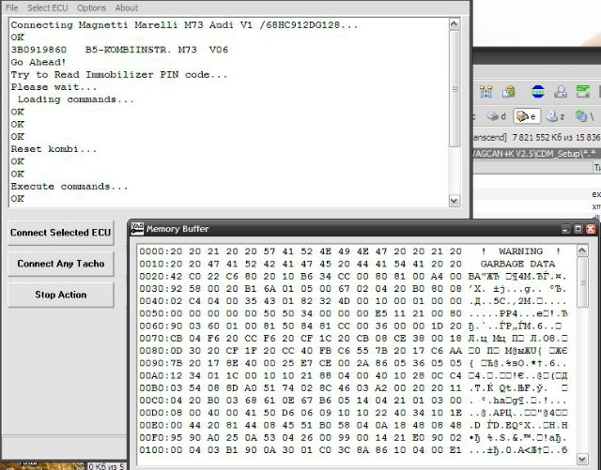Click the network neighborhood drive icon
This screenshot has width=601, height=470.
tap(584, 116)
